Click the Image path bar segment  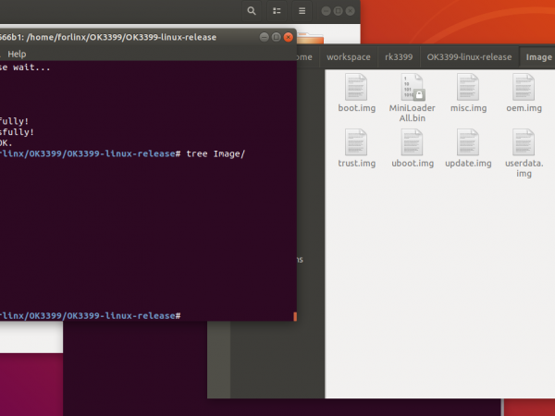coord(538,57)
